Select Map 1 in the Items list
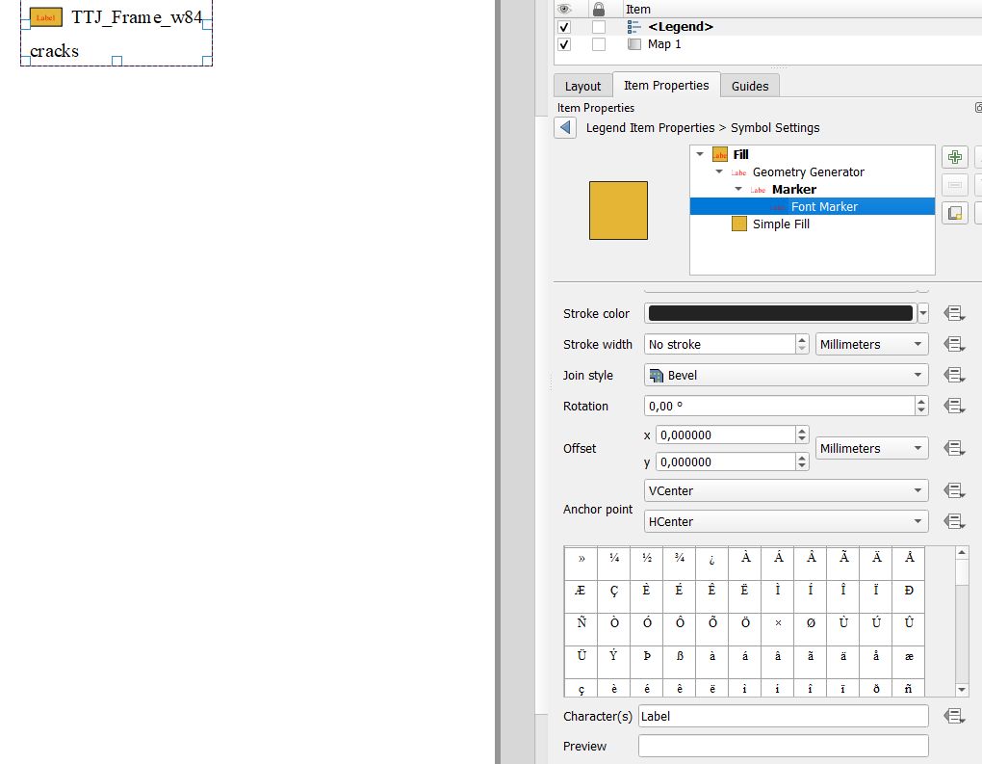982x764 pixels. (x=664, y=44)
